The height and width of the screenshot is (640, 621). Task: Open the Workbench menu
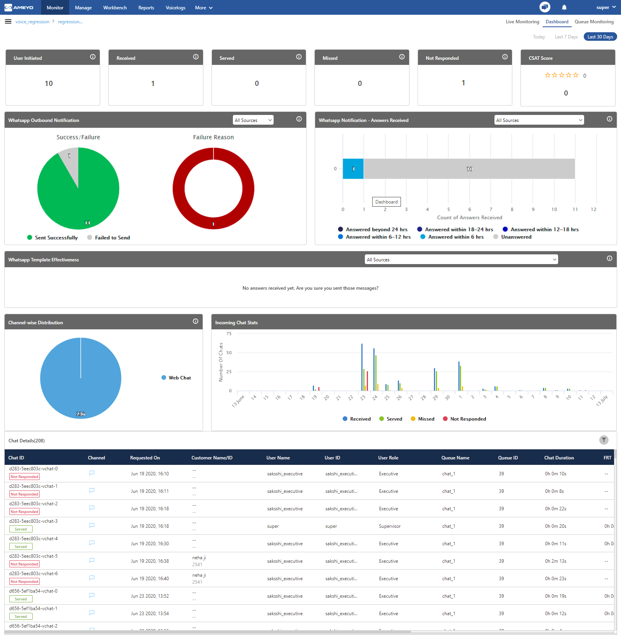click(115, 7)
